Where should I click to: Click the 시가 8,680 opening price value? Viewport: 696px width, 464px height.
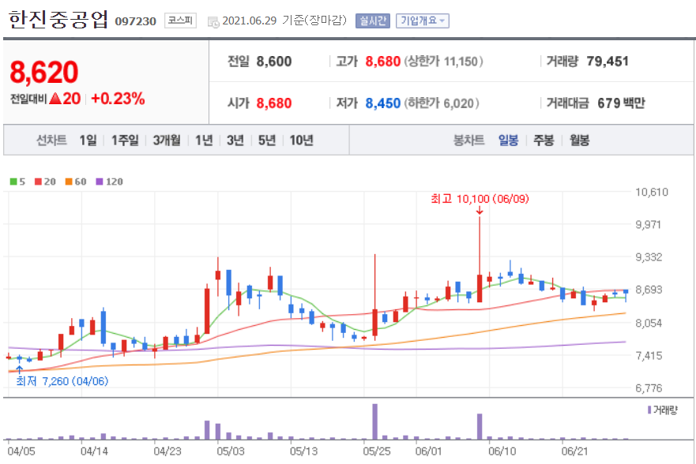click(274, 103)
